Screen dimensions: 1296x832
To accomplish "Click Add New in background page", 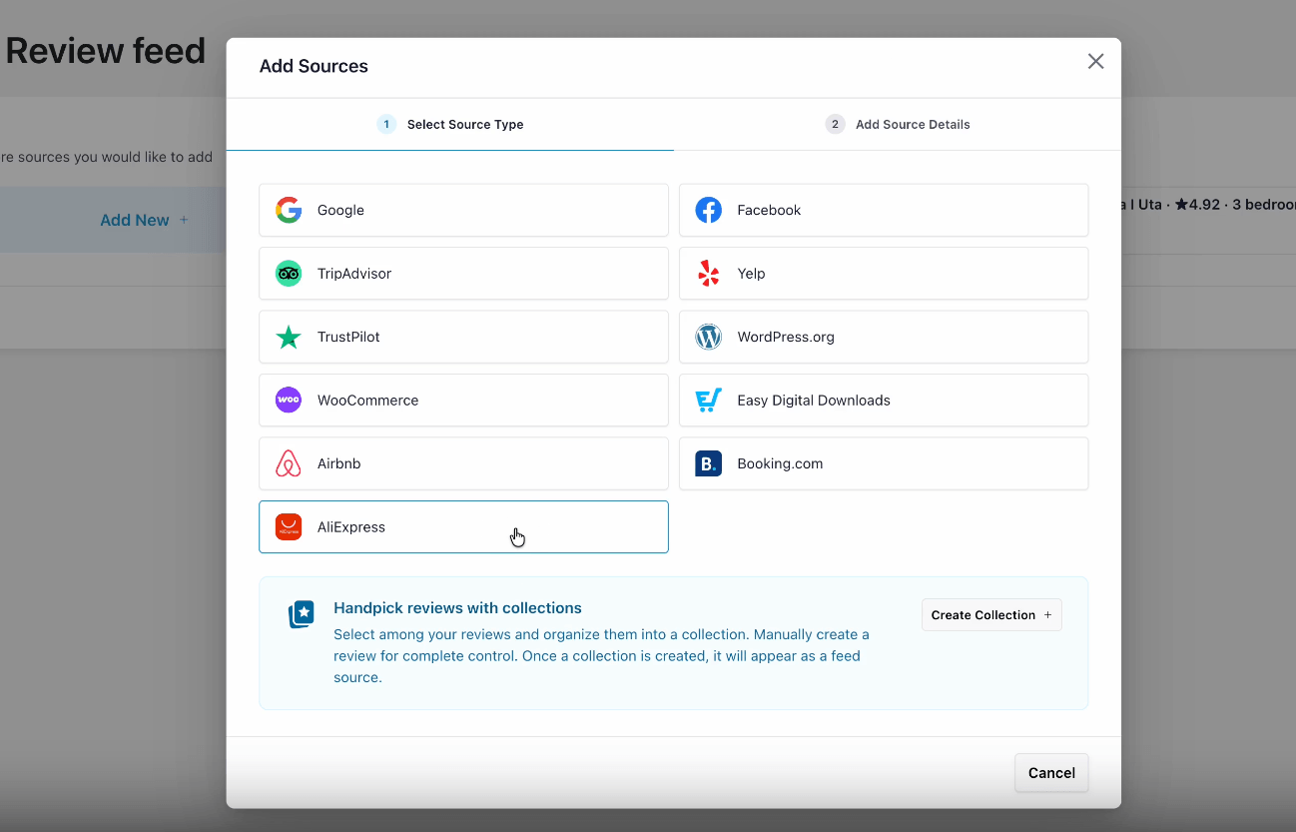I will pos(145,220).
